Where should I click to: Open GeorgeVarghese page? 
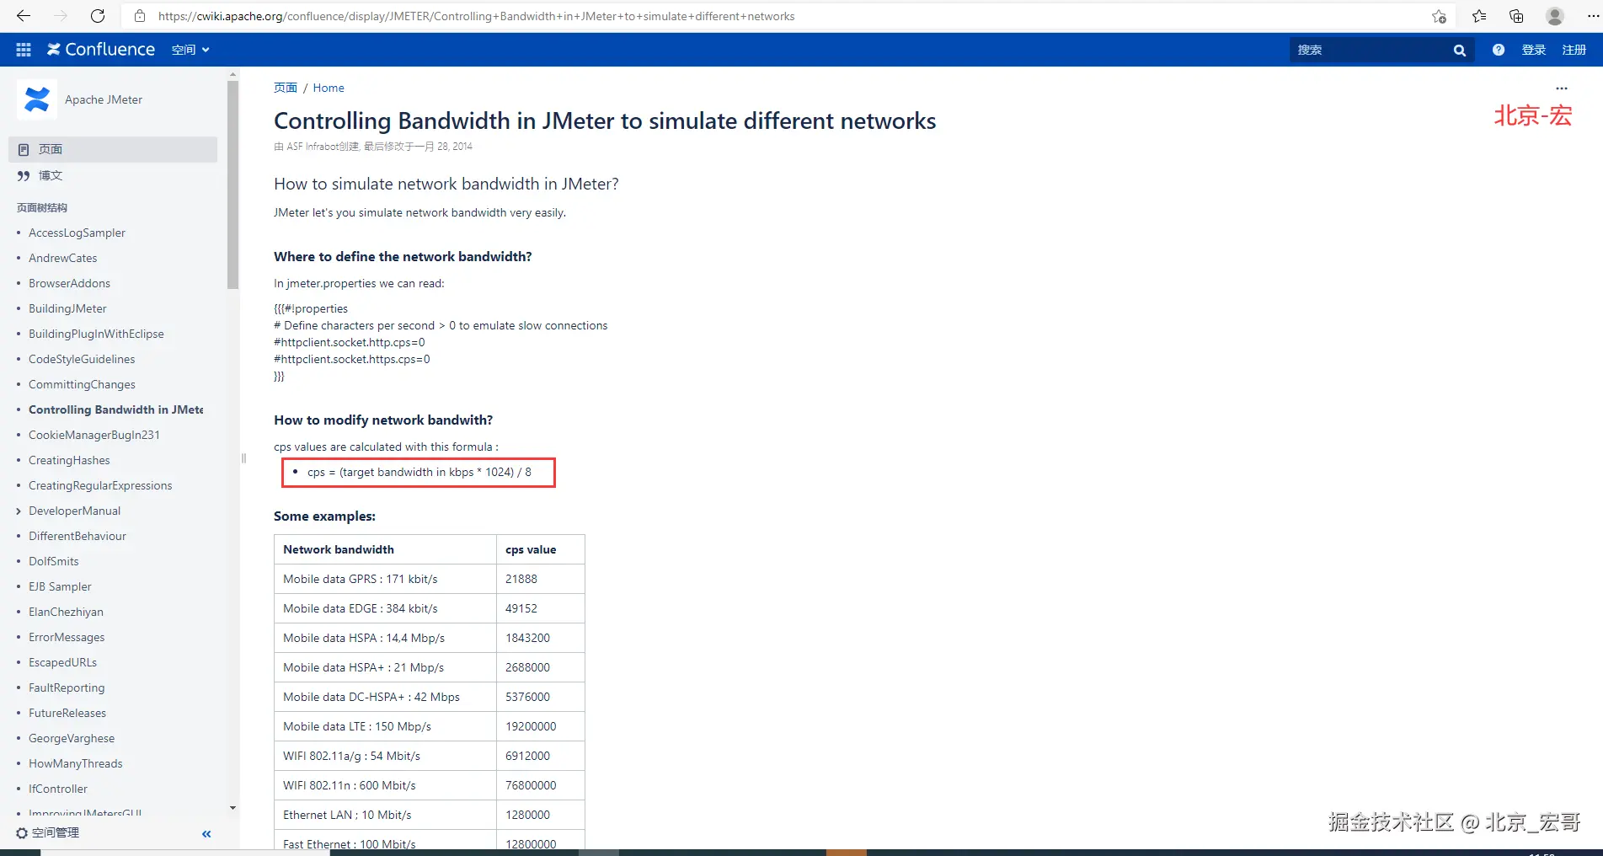click(x=72, y=738)
